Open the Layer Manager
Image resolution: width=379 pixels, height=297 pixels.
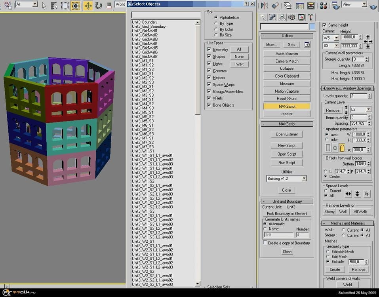click(x=288, y=4)
